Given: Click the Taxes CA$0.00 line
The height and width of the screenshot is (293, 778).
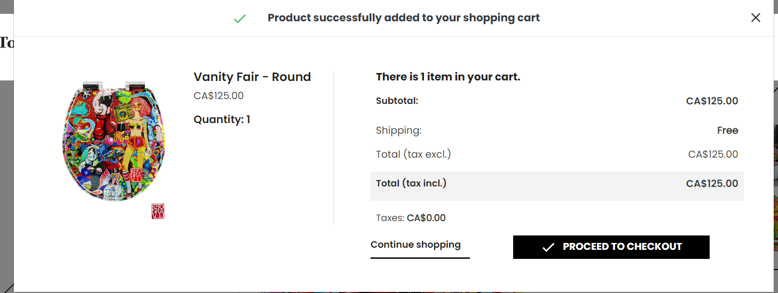Looking at the screenshot, I should click(x=411, y=218).
